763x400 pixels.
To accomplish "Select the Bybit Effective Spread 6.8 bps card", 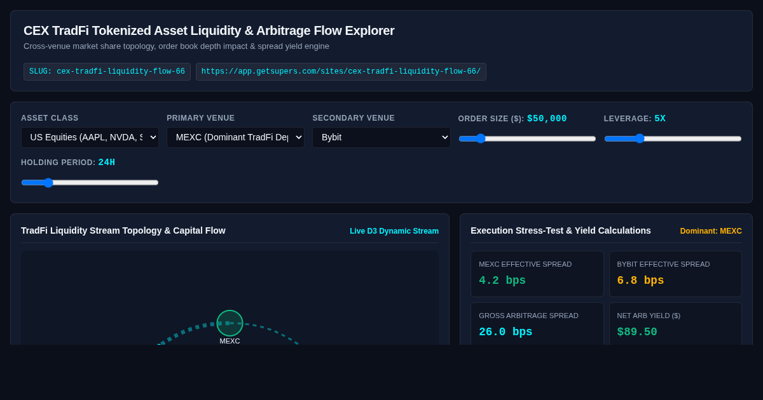I will pyautogui.click(x=675, y=274).
